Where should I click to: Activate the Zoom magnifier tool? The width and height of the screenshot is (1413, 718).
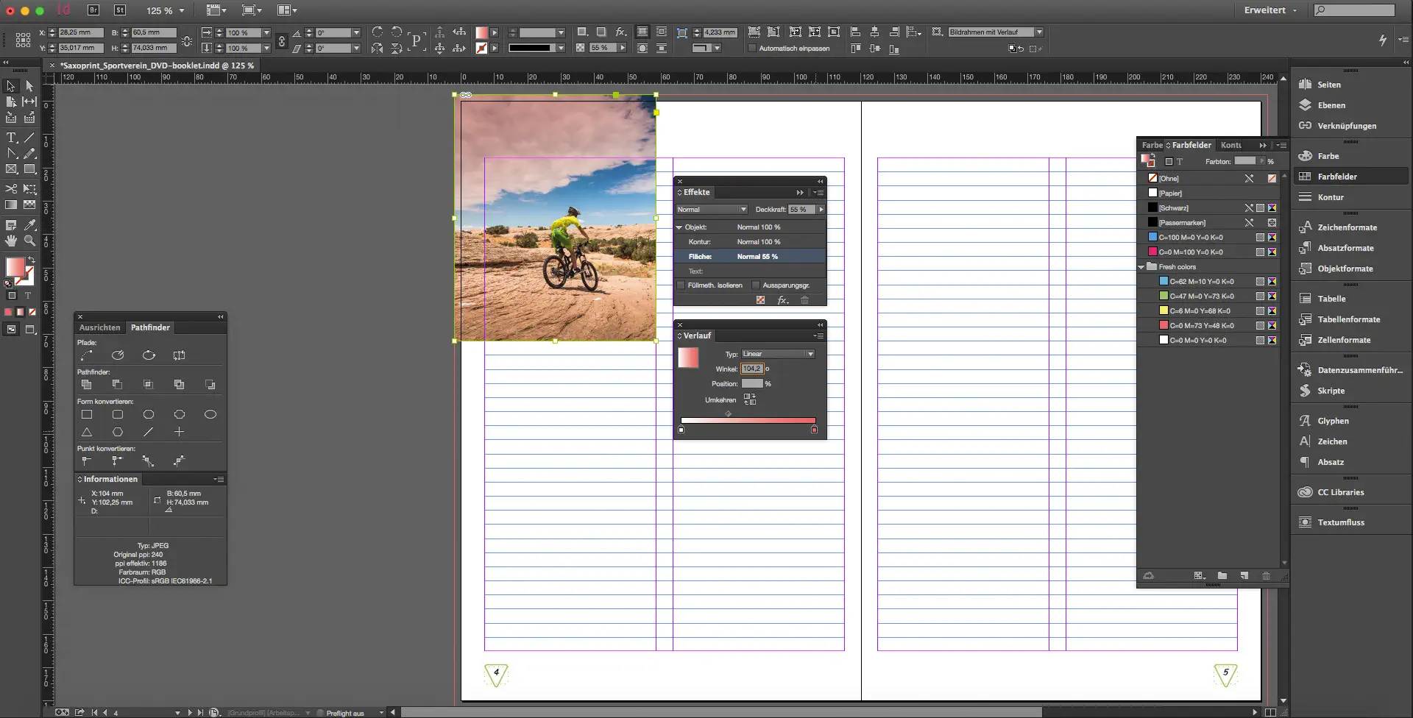pyautogui.click(x=29, y=241)
